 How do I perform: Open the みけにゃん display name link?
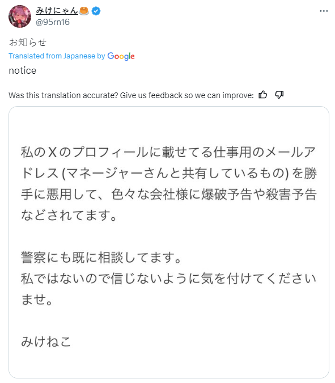pos(57,11)
